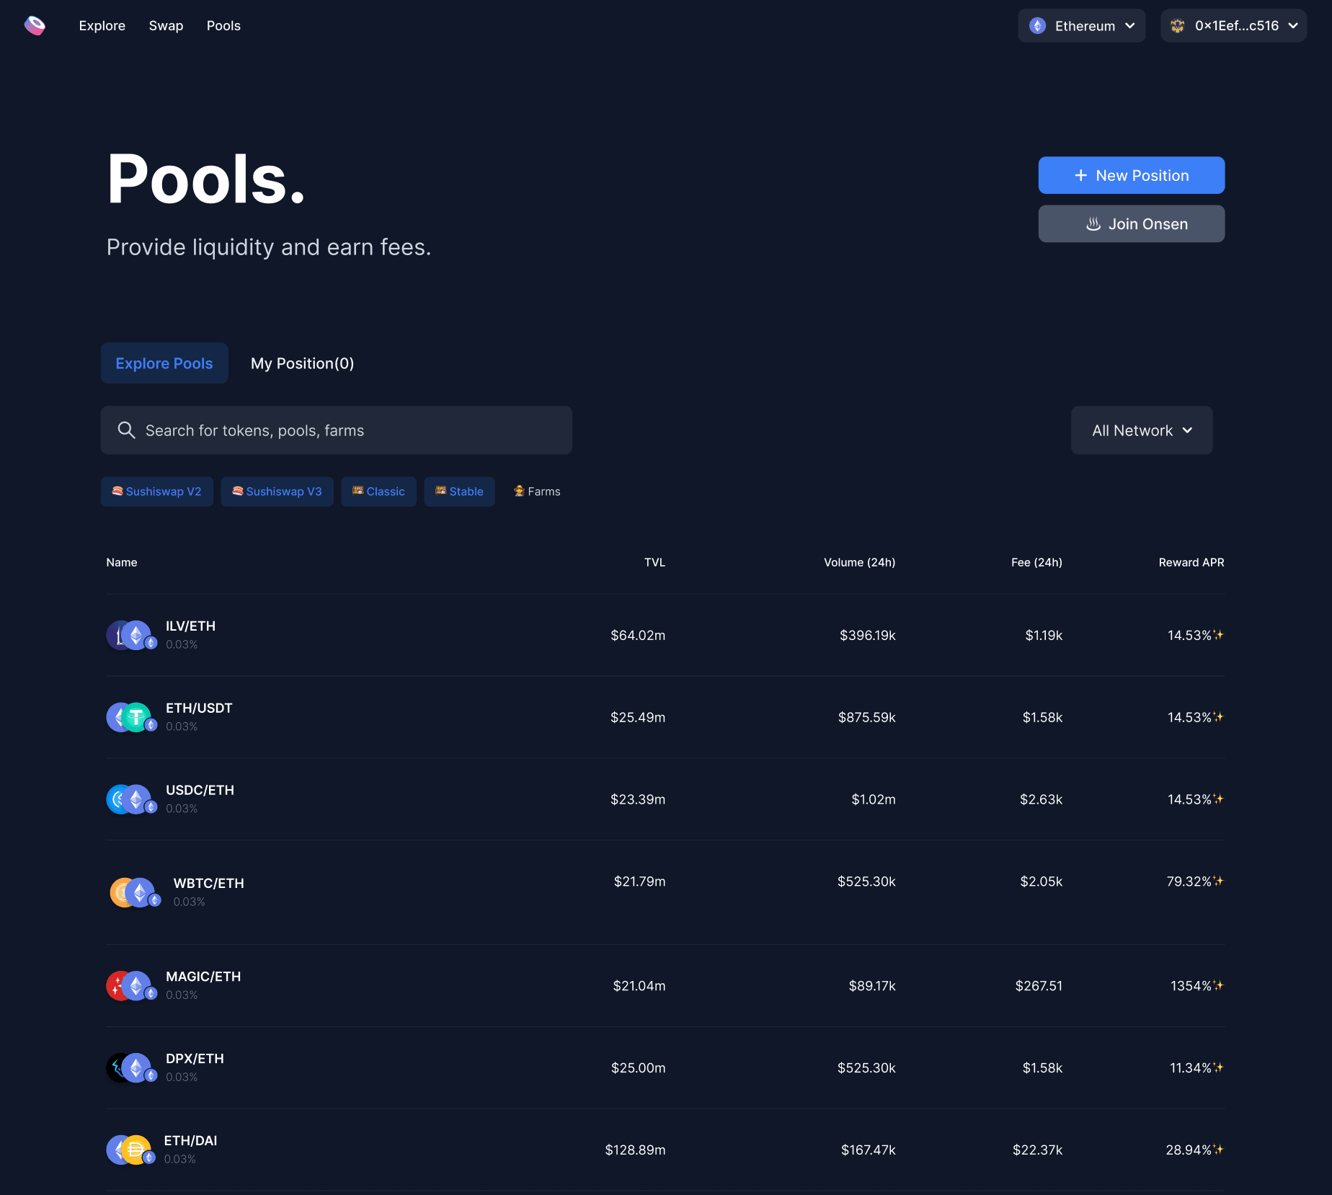Enable the Farms filter

point(537,492)
